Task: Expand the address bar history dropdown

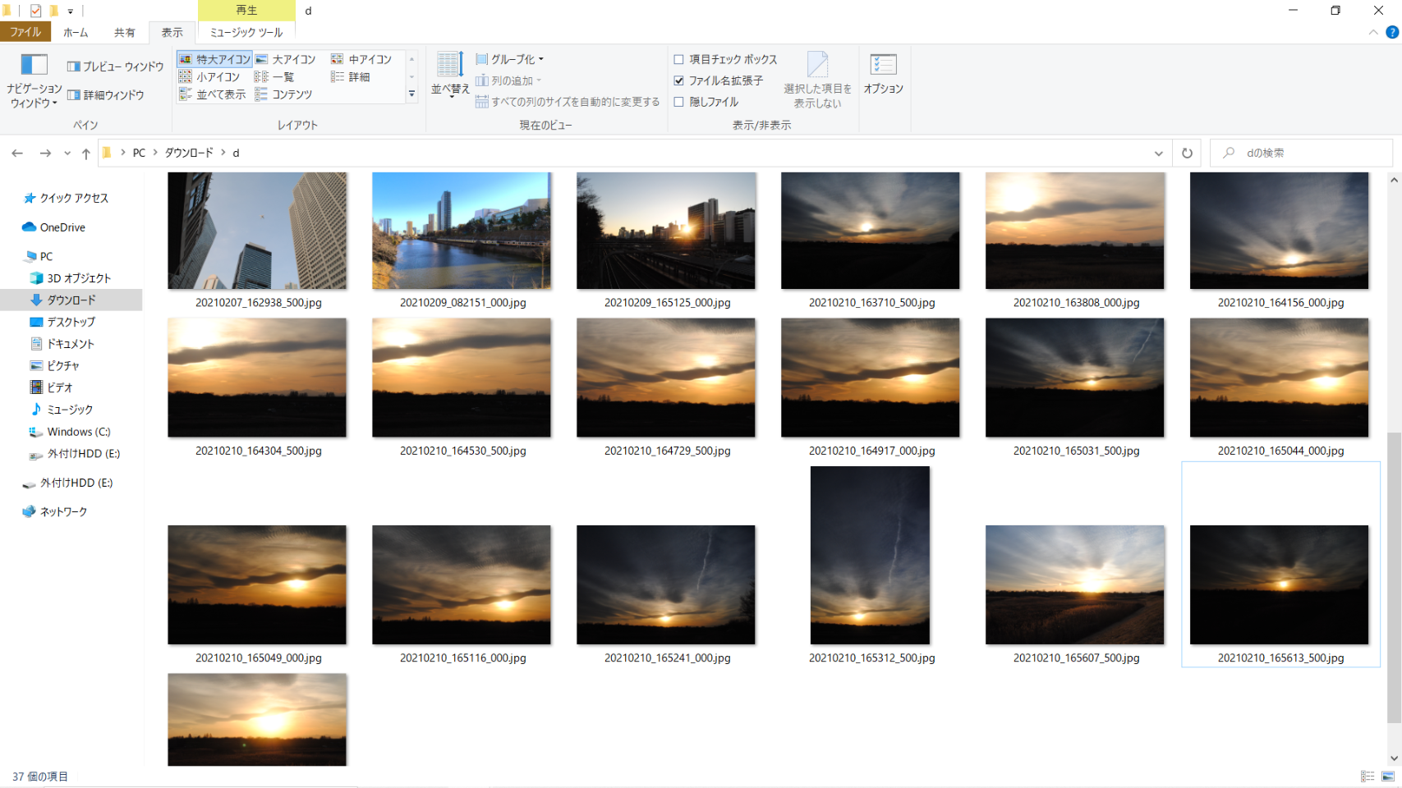Action: click(x=1158, y=153)
